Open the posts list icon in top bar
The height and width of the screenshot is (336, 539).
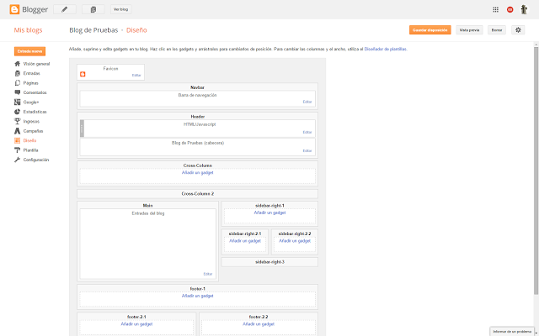[x=92, y=9]
